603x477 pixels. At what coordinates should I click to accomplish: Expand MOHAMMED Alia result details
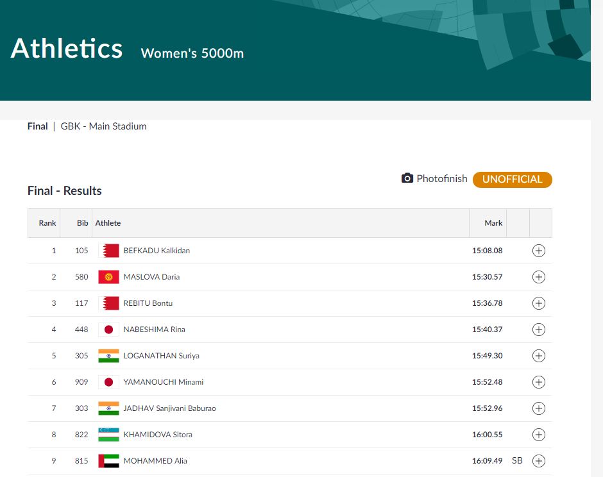click(x=539, y=461)
